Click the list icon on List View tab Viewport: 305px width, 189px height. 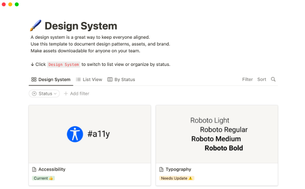point(78,80)
